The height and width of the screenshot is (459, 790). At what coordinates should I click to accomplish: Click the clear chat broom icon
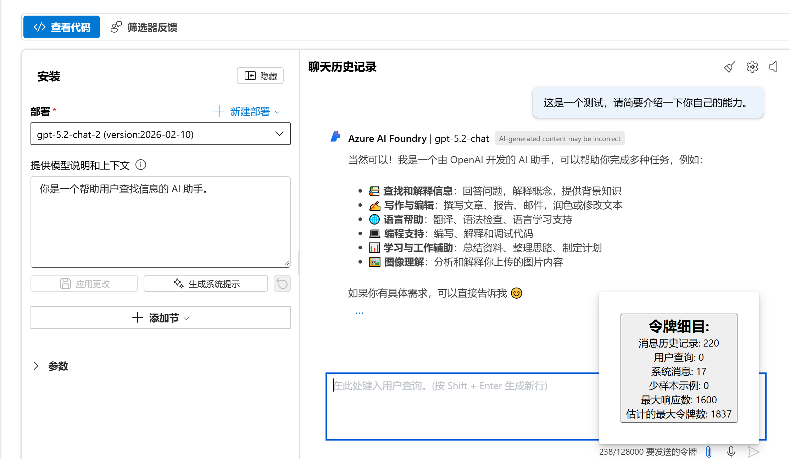[x=729, y=67]
